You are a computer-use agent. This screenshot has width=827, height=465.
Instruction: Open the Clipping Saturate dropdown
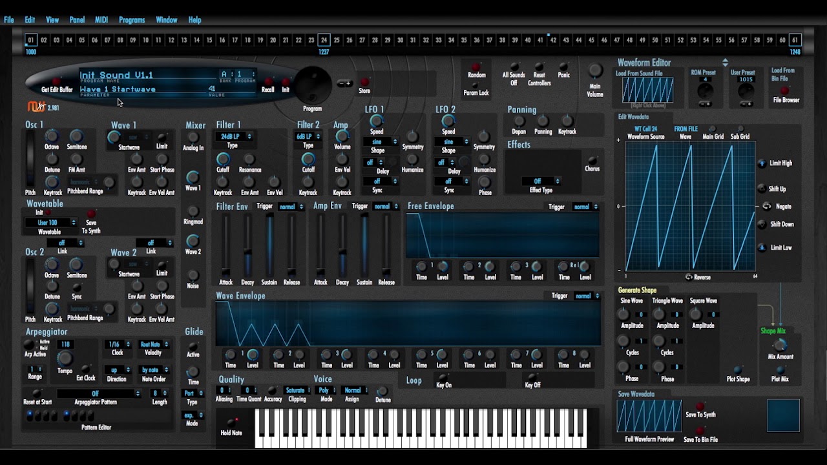pyautogui.click(x=297, y=391)
